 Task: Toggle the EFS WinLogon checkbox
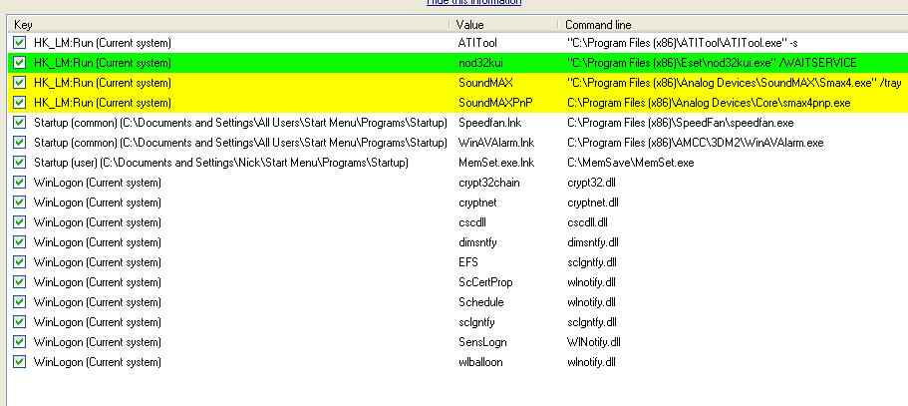pyautogui.click(x=20, y=262)
